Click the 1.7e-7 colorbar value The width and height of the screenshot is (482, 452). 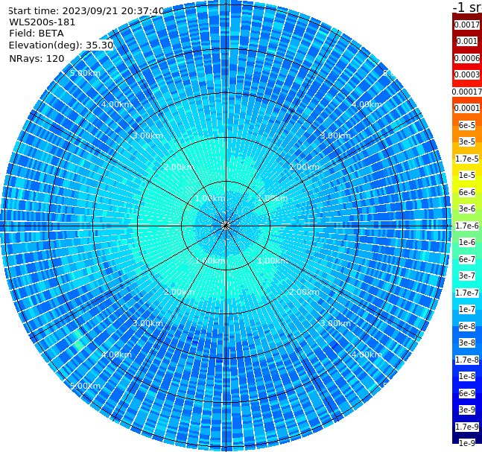pos(467,293)
